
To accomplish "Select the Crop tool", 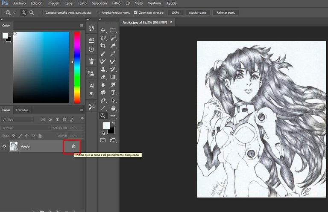I will click(x=103, y=46).
